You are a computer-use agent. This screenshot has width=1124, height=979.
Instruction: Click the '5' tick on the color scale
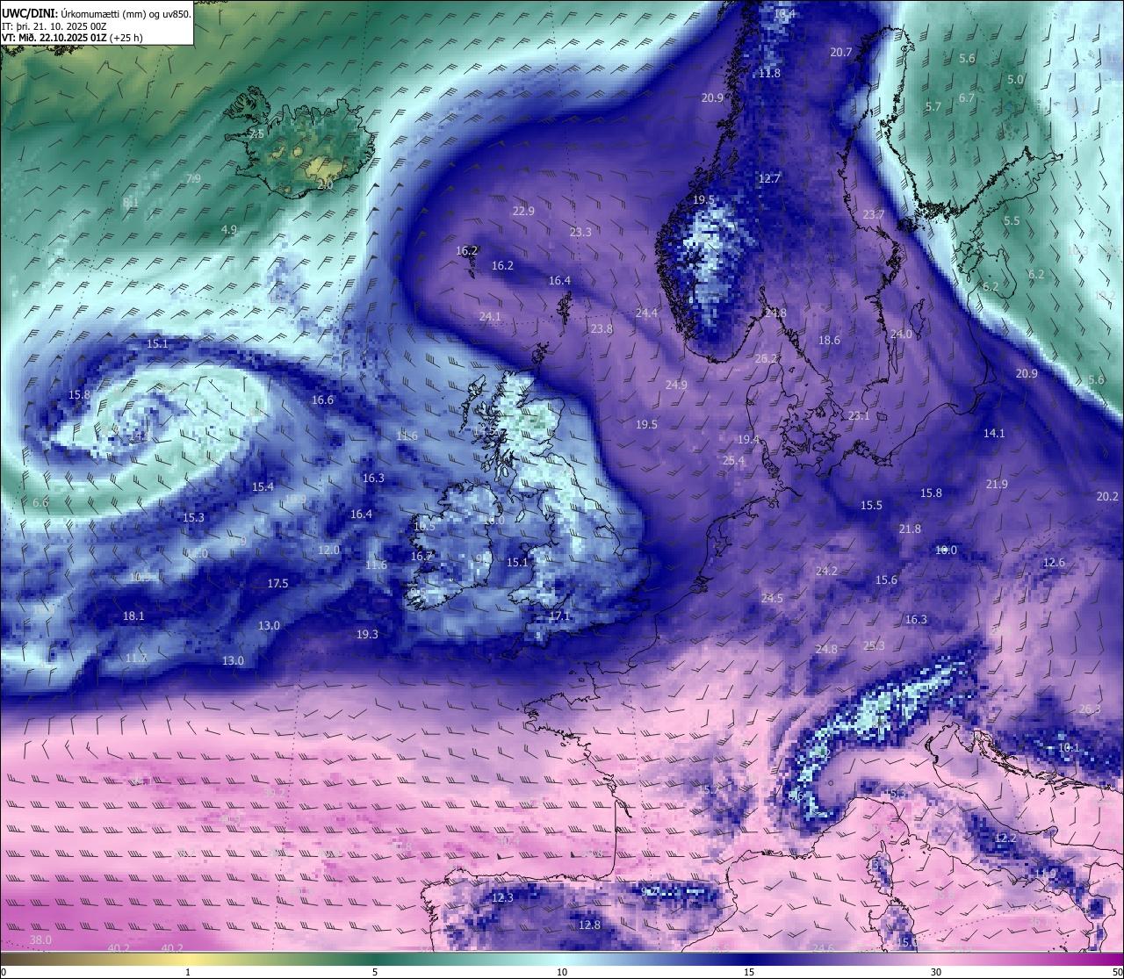click(x=375, y=972)
